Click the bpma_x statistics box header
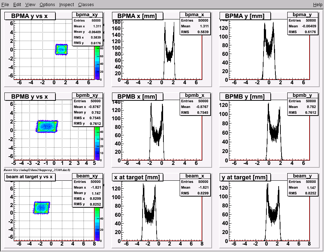 (x=195, y=15)
